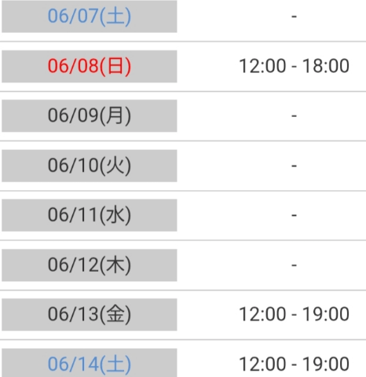Image resolution: width=366 pixels, height=377 pixels.
Task: Select the 06/13(金) date cell
Action: tap(90, 314)
